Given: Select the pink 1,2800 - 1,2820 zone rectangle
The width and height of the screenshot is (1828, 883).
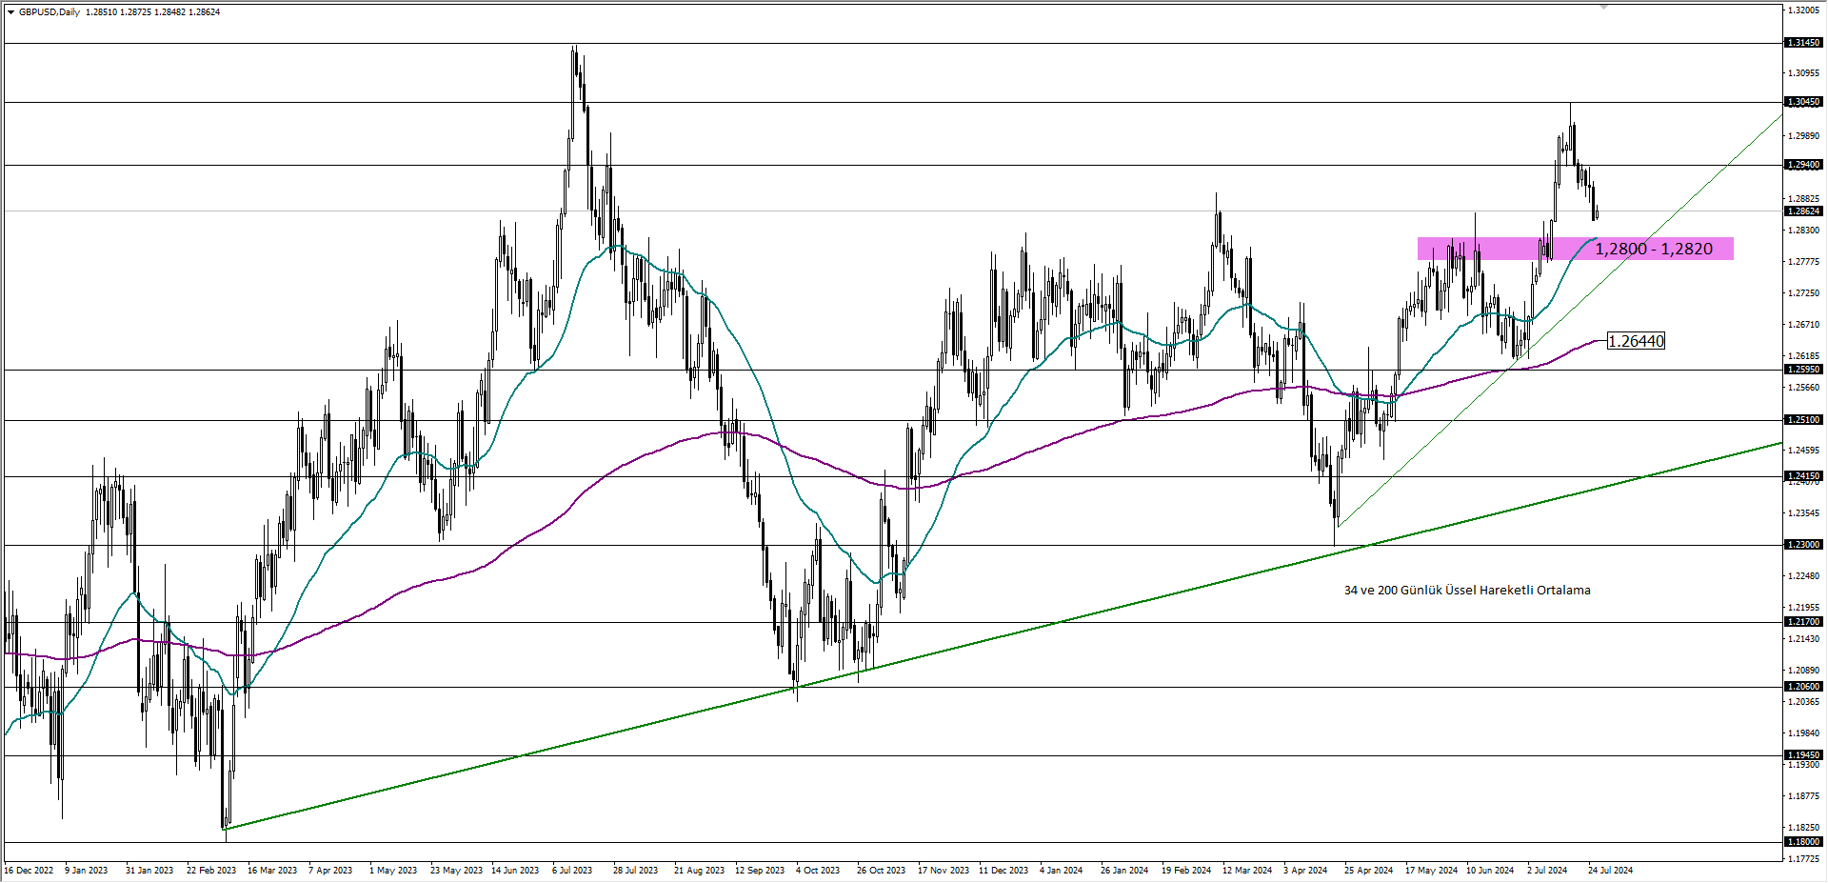Looking at the screenshot, I should tap(1575, 249).
